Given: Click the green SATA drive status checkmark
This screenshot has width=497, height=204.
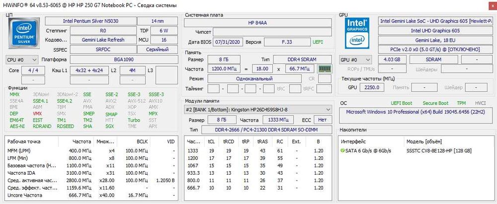Looking at the screenshot, I should pyautogui.click(x=342, y=150).
